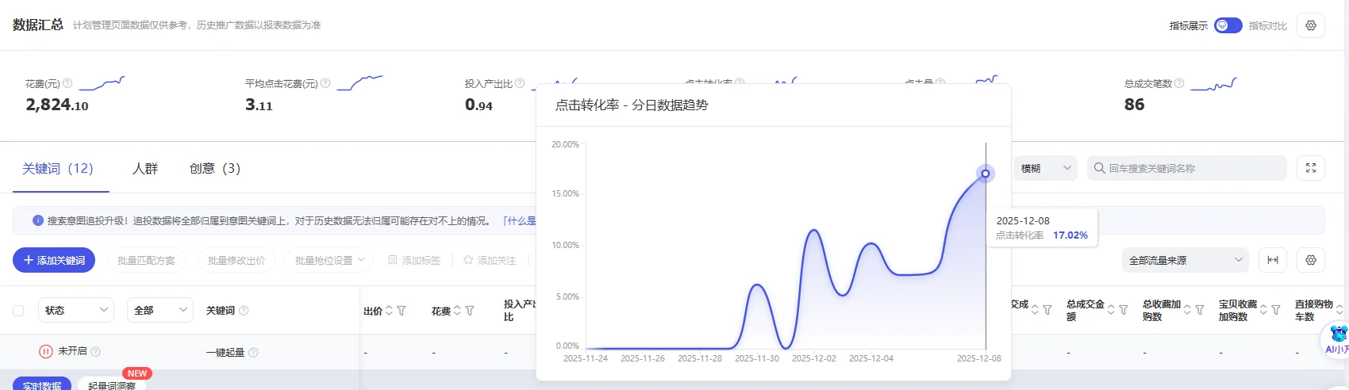Click the help icon beside 关键词 header
Image resolution: width=1349 pixels, height=390 pixels.
pyautogui.click(x=244, y=311)
